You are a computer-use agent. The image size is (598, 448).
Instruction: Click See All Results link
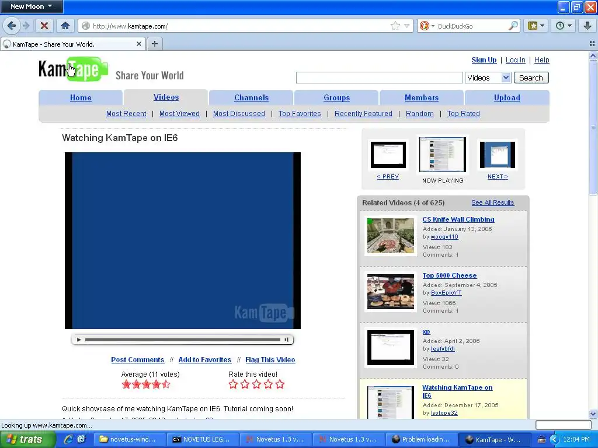click(493, 202)
